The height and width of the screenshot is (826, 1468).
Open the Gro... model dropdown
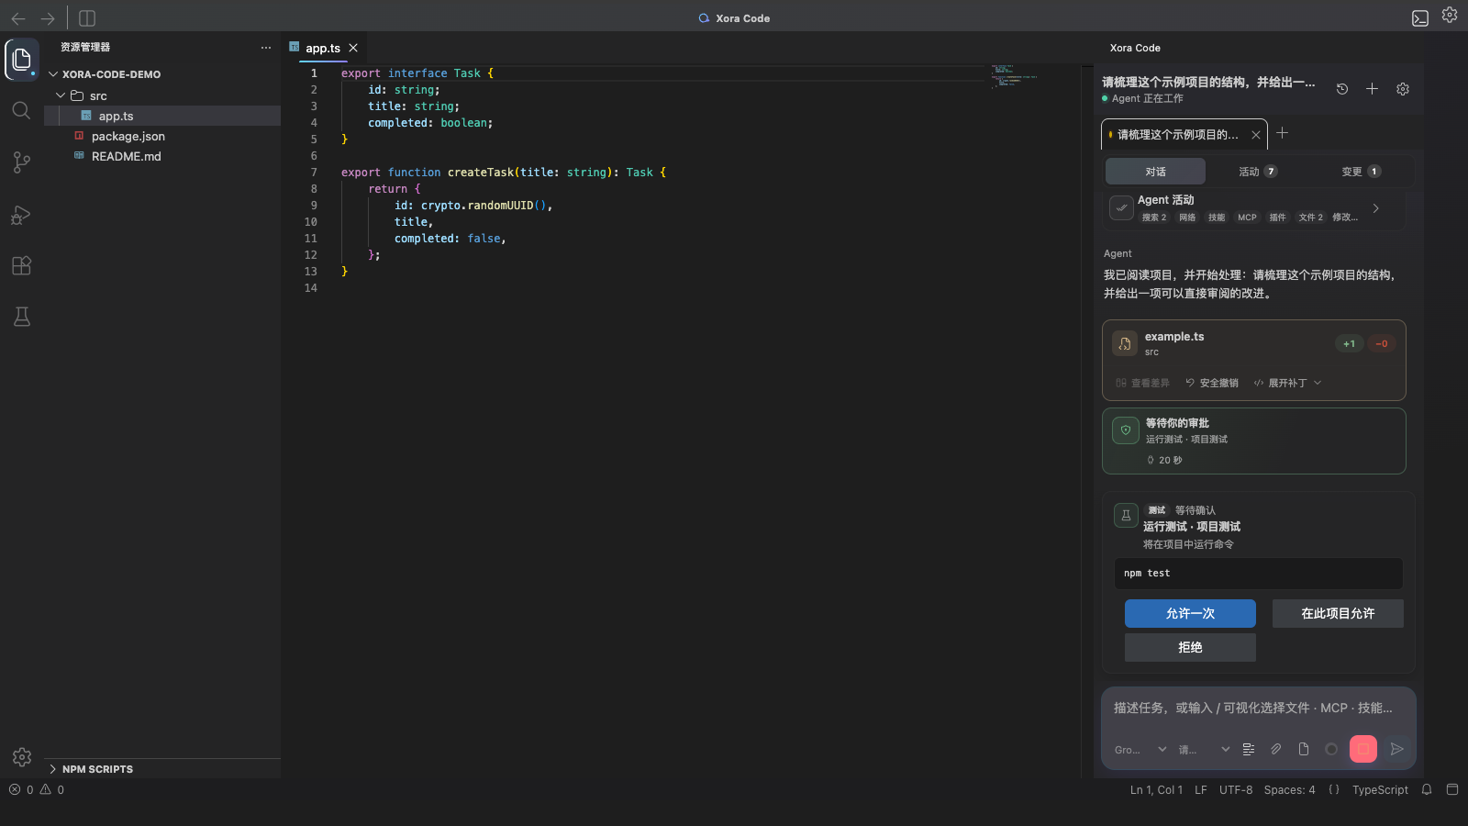[1140, 750]
